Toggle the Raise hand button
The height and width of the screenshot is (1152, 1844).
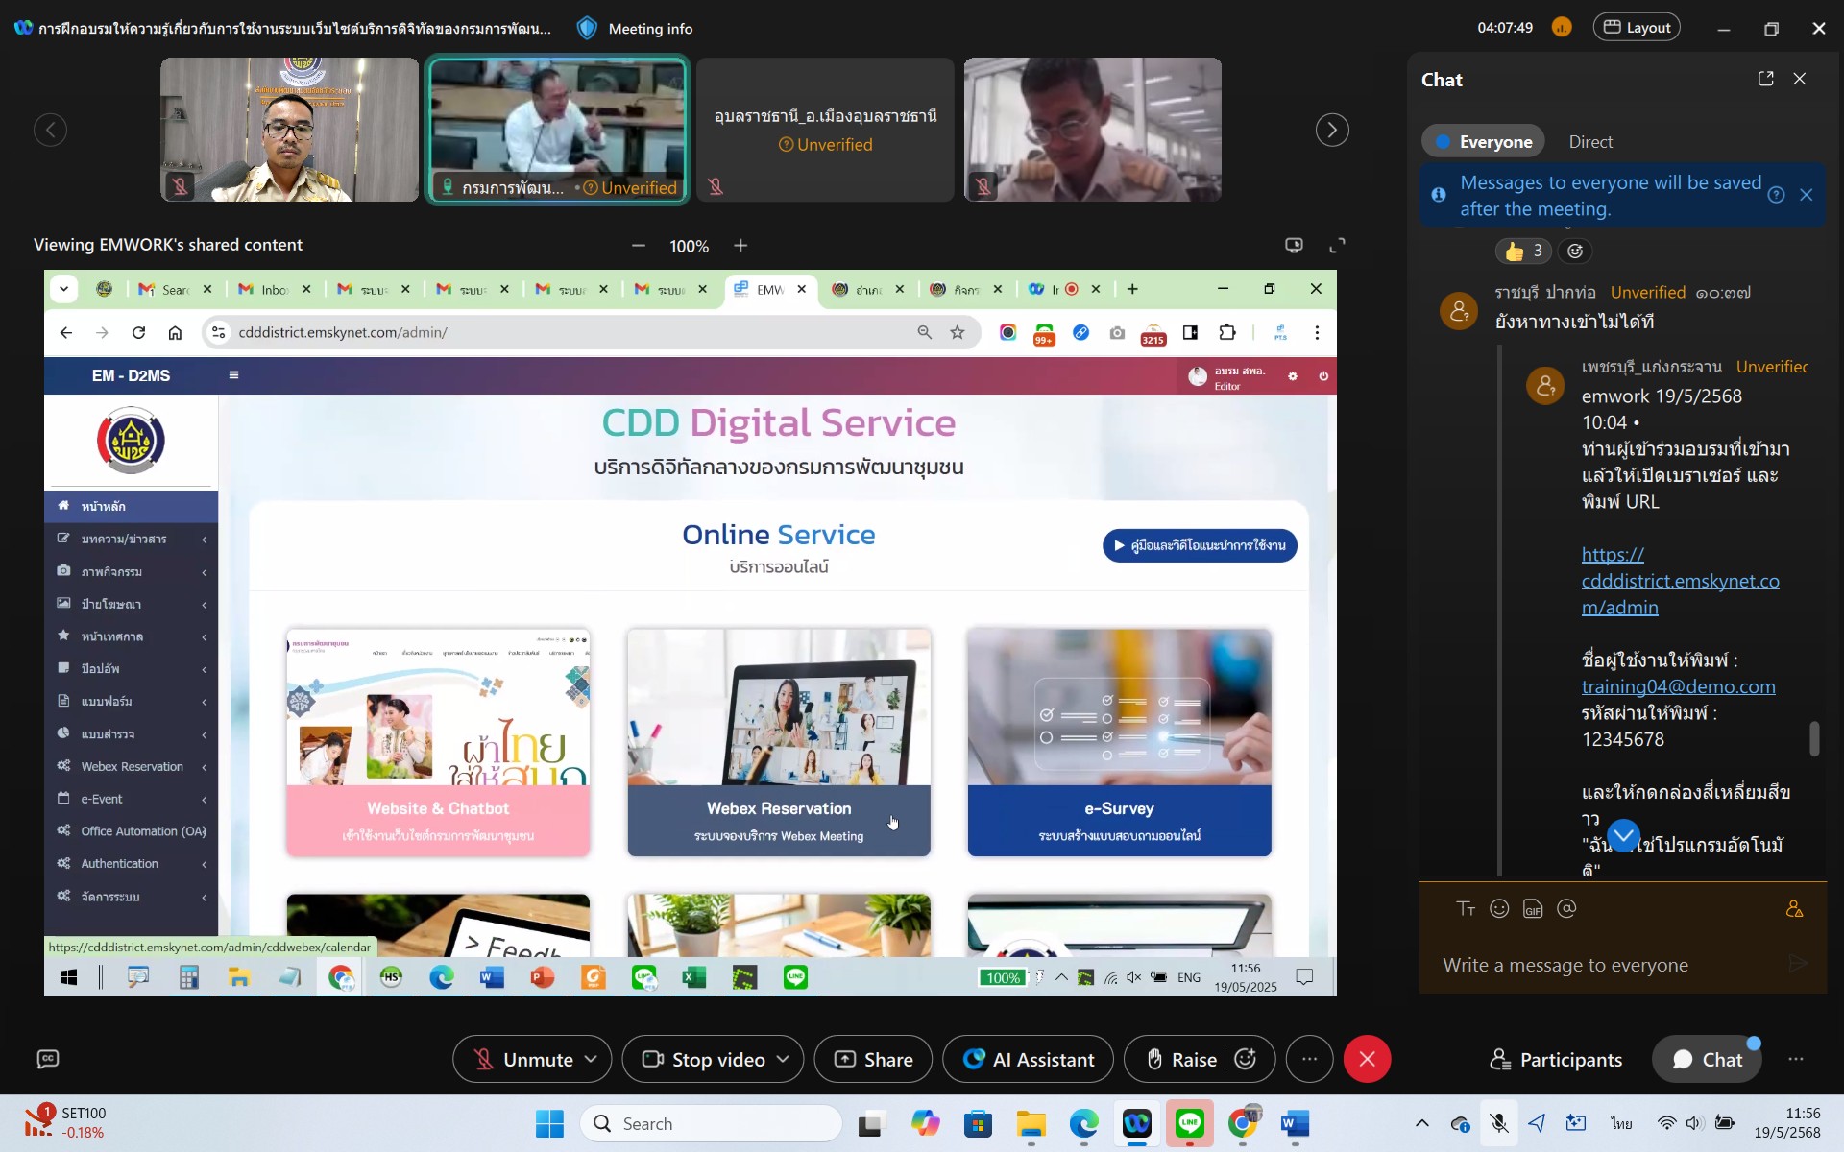[1183, 1059]
